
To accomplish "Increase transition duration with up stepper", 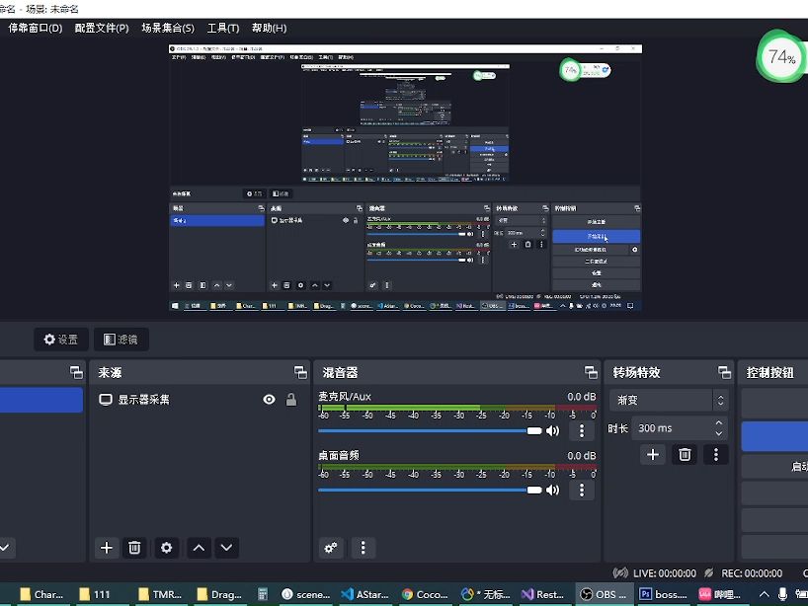I will coord(719,422).
